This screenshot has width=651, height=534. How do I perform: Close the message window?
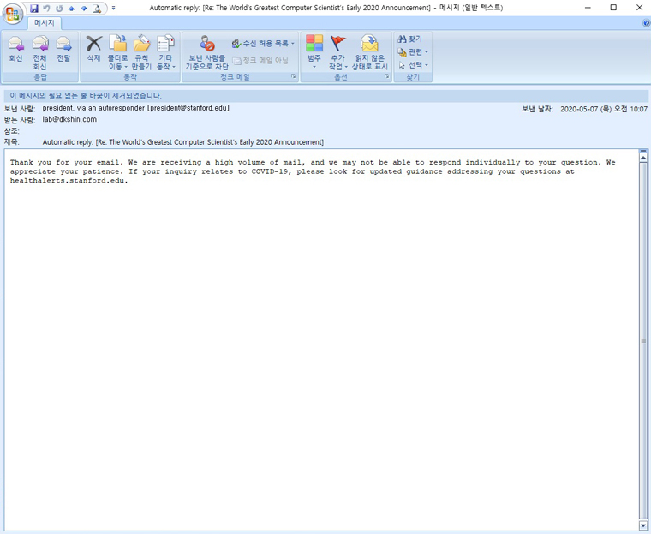(639, 8)
